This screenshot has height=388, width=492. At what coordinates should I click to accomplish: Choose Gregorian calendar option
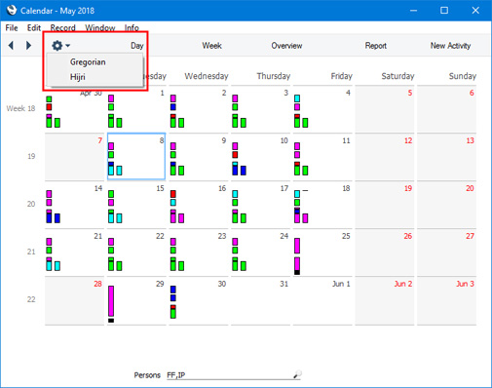[88, 61]
